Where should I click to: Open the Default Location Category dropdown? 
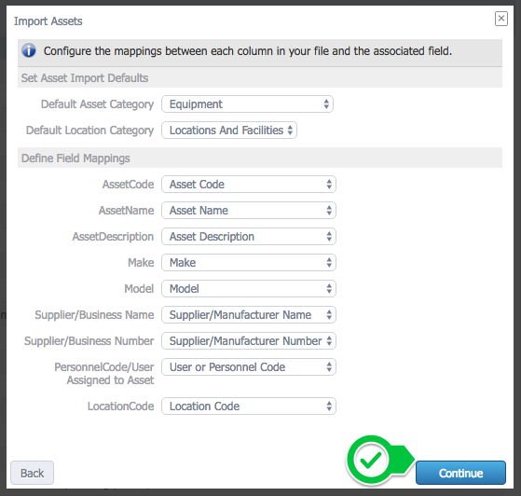coord(229,130)
